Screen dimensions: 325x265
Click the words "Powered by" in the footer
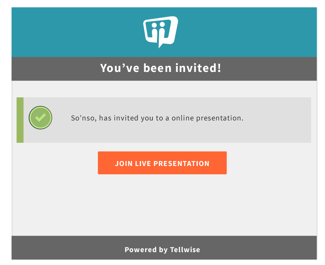click(x=146, y=250)
